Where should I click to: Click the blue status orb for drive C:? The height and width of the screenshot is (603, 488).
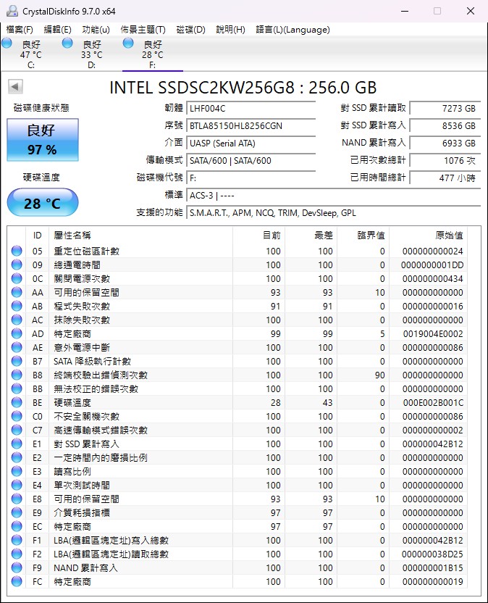(7, 43)
